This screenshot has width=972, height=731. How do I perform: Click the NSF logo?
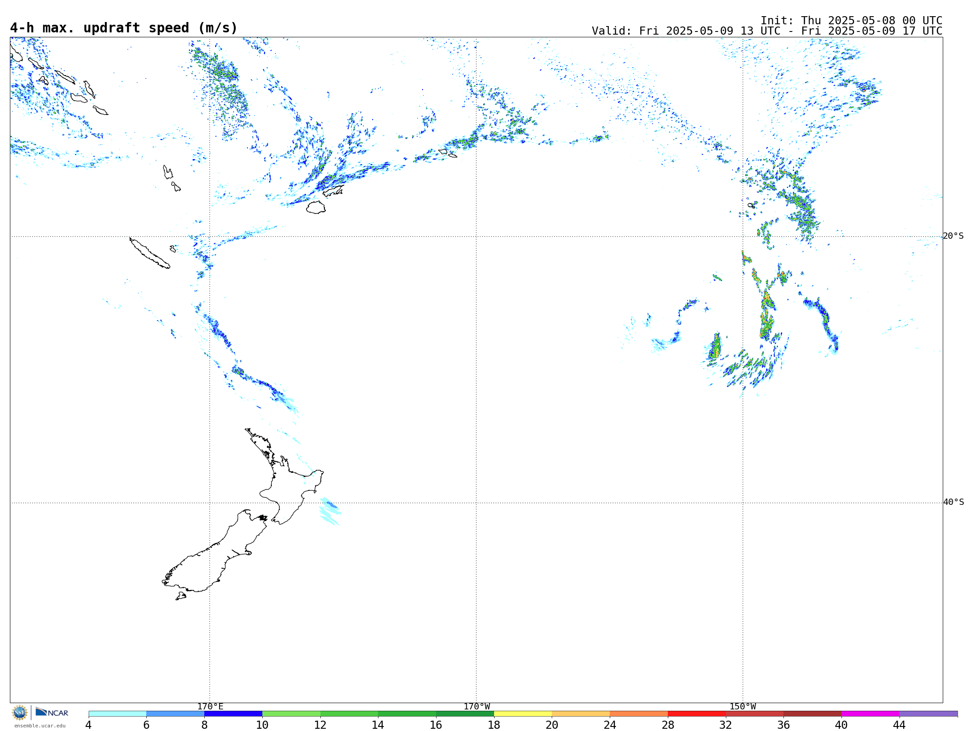pos(20,713)
